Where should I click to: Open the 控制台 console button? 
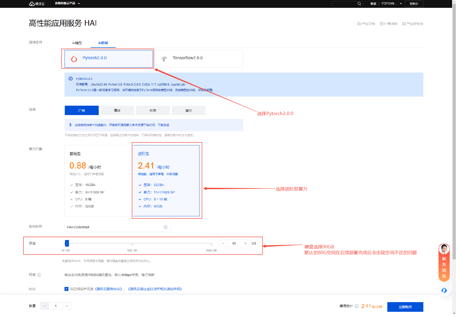click(x=414, y=4)
